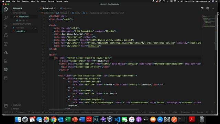The width and height of the screenshot is (220, 124).
Task: Change the HTML language mode in status bar
Action: point(175,113)
